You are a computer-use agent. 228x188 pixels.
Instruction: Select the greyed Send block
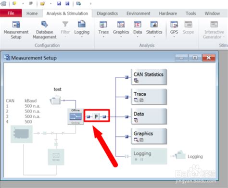click(x=56, y=157)
